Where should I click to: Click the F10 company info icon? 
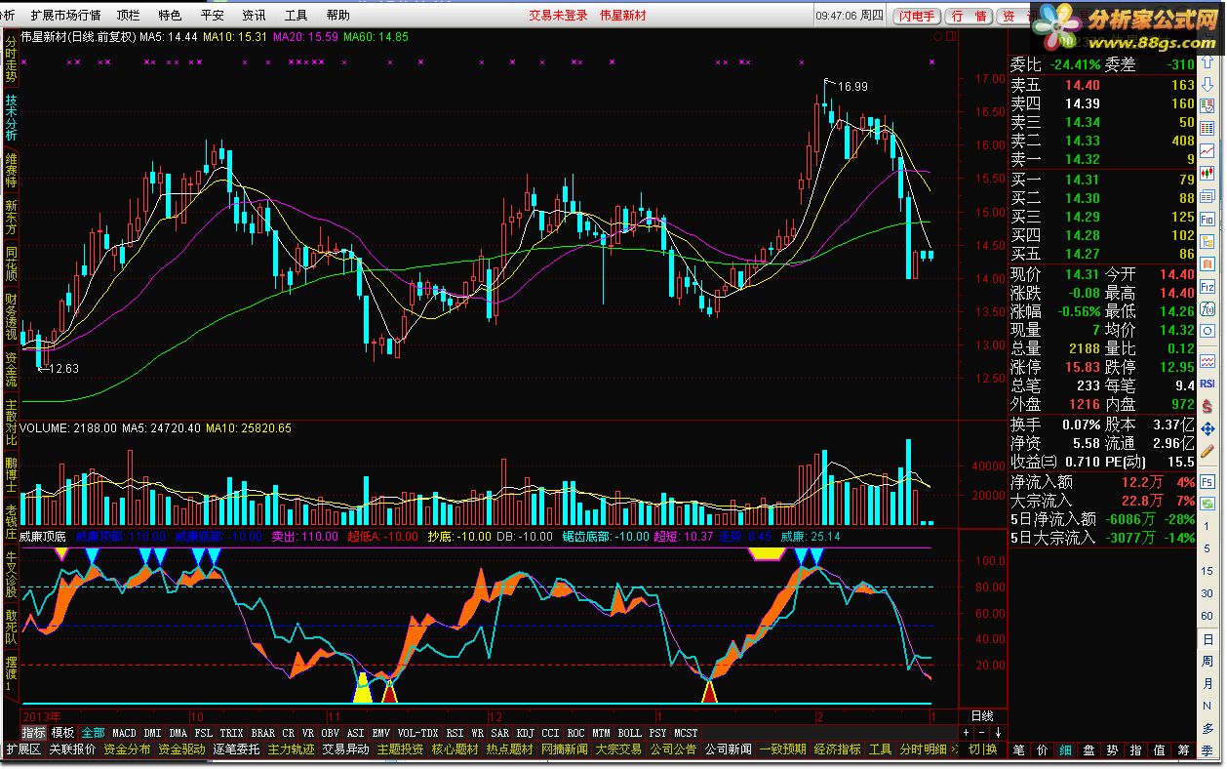click(x=1207, y=220)
